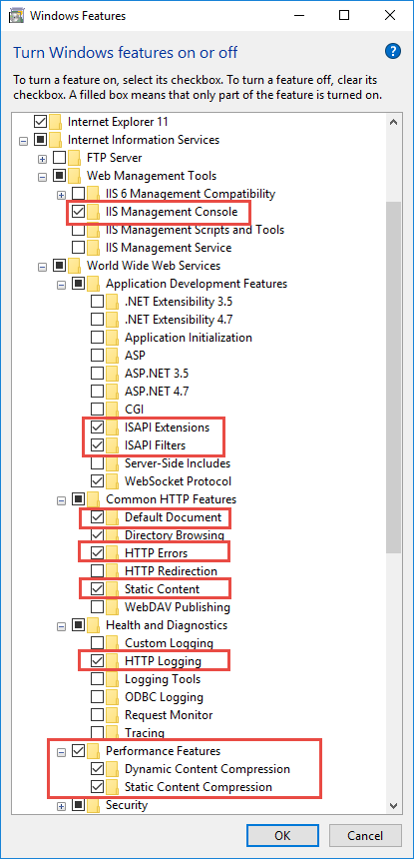
Task: Expand the FTP Server tree node
Action: point(42,159)
